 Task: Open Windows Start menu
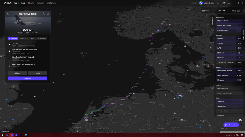[x=2, y=135]
